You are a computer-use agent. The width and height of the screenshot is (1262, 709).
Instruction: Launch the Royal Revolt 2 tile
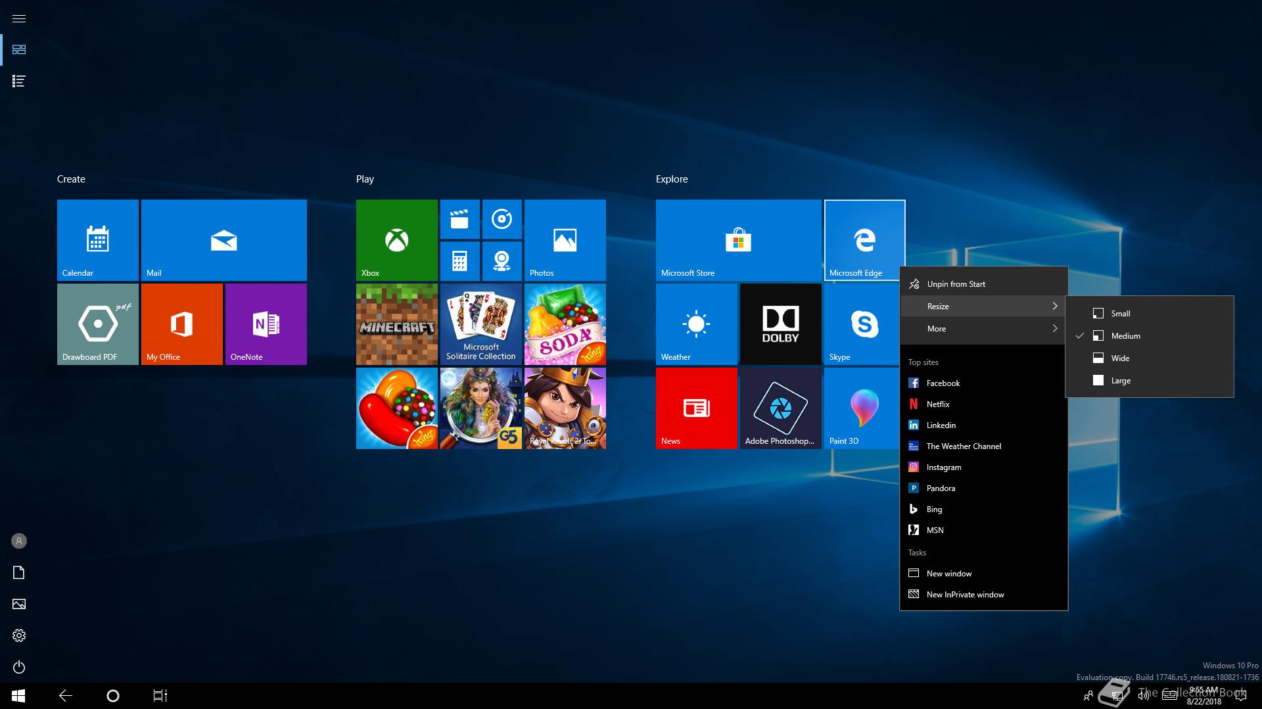[x=565, y=408]
